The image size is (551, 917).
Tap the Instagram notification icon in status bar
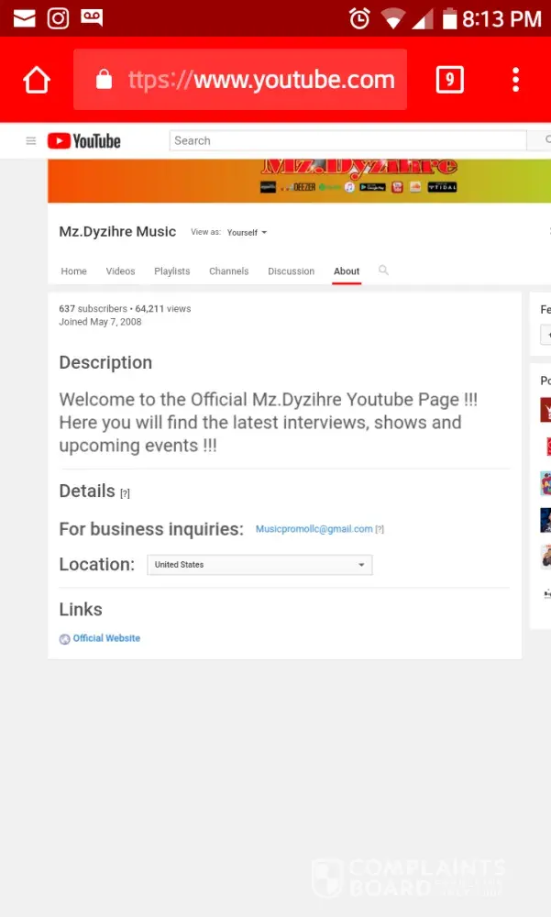[58, 17]
